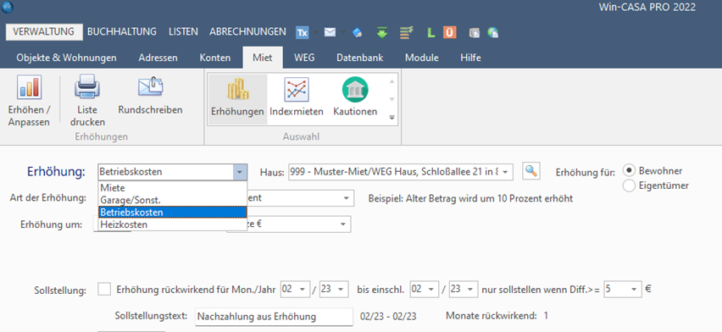Choose Betriebskosten in the dropdown list
This screenshot has height=332, width=722.
[173, 213]
